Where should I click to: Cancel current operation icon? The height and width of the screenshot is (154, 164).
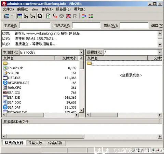coord(61,16)
